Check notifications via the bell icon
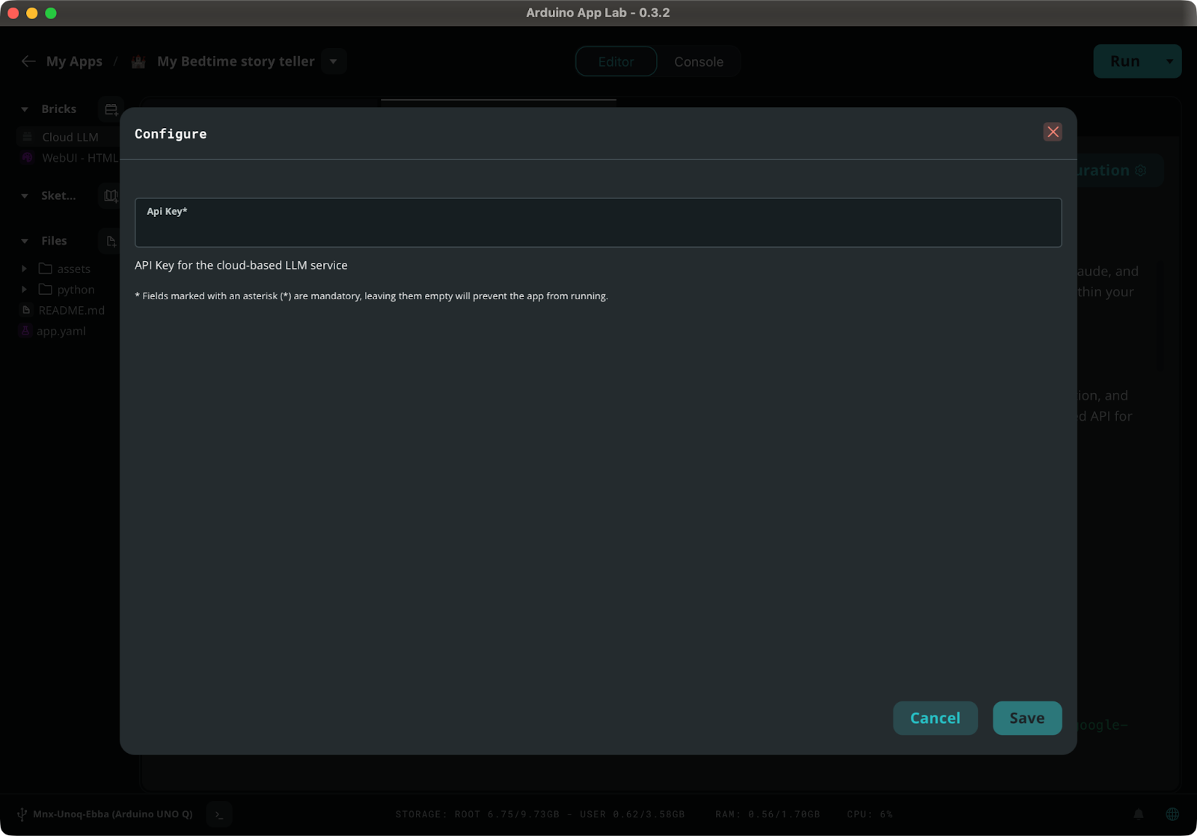1197x836 pixels. [x=1139, y=814]
